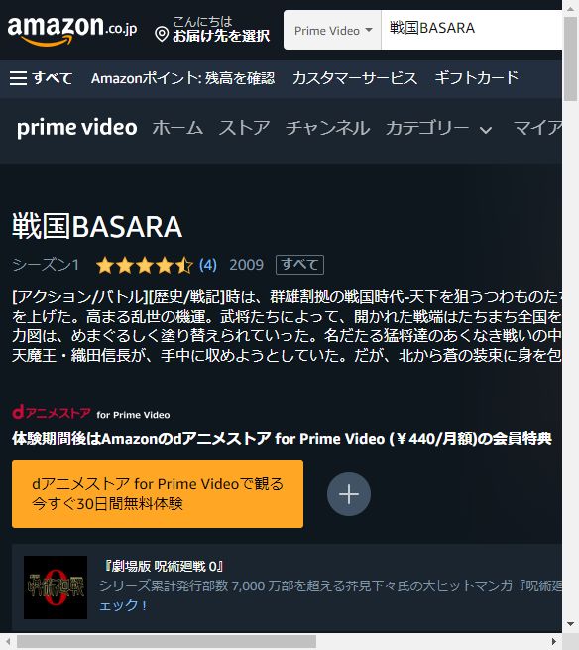Click the ギフトカード link
The width and height of the screenshot is (579, 650).
pos(477,78)
